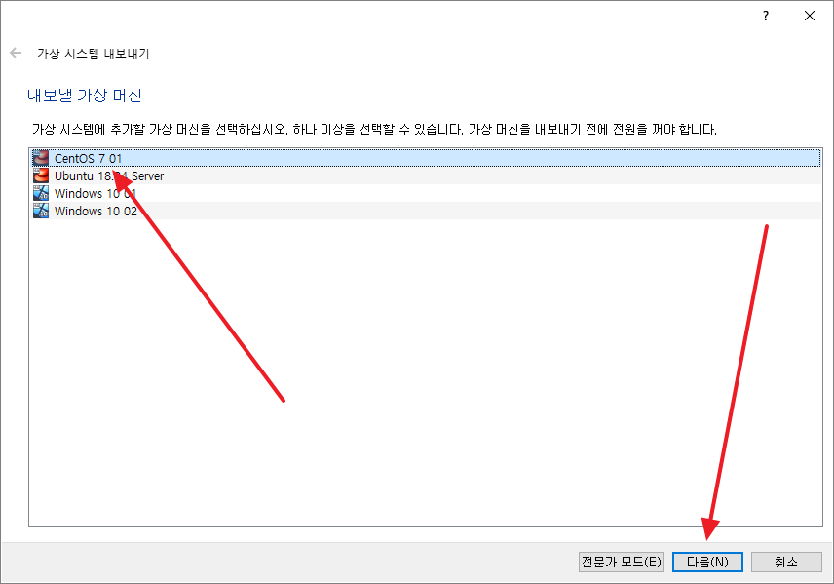Go back using the left arrow icon

[16, 53]
